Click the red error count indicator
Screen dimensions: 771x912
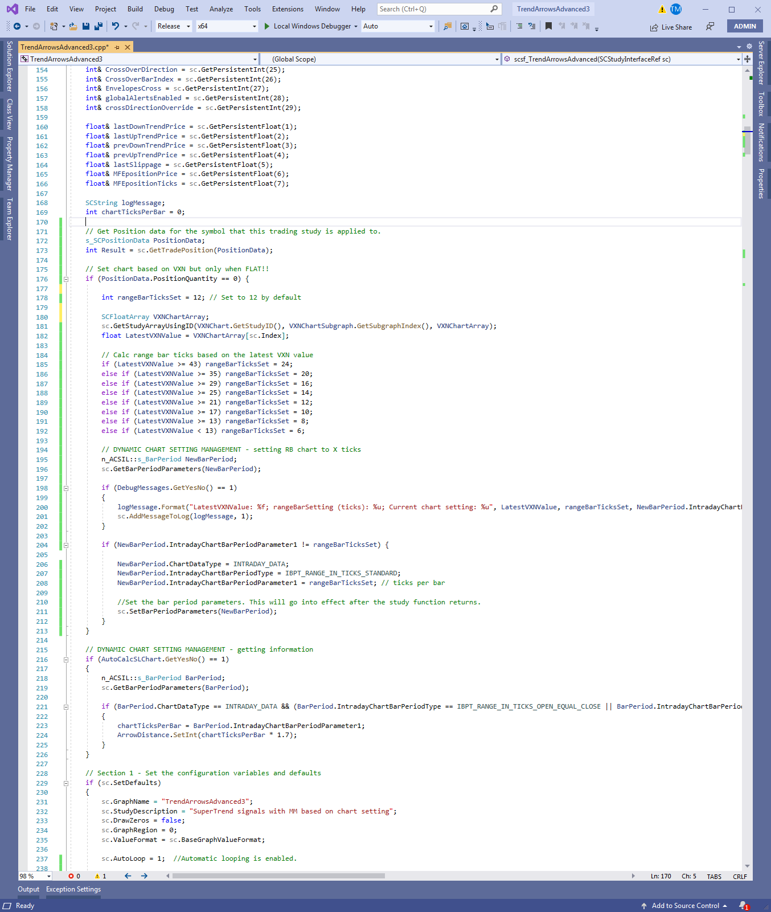[74, 876]
